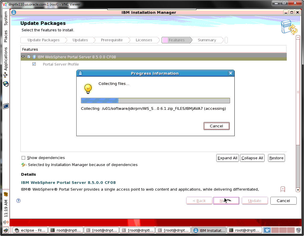Collapse the IBM WebSphere Portal Server tree node
Image resolution: width=304 pixels, height=236 pixels.
23,57
